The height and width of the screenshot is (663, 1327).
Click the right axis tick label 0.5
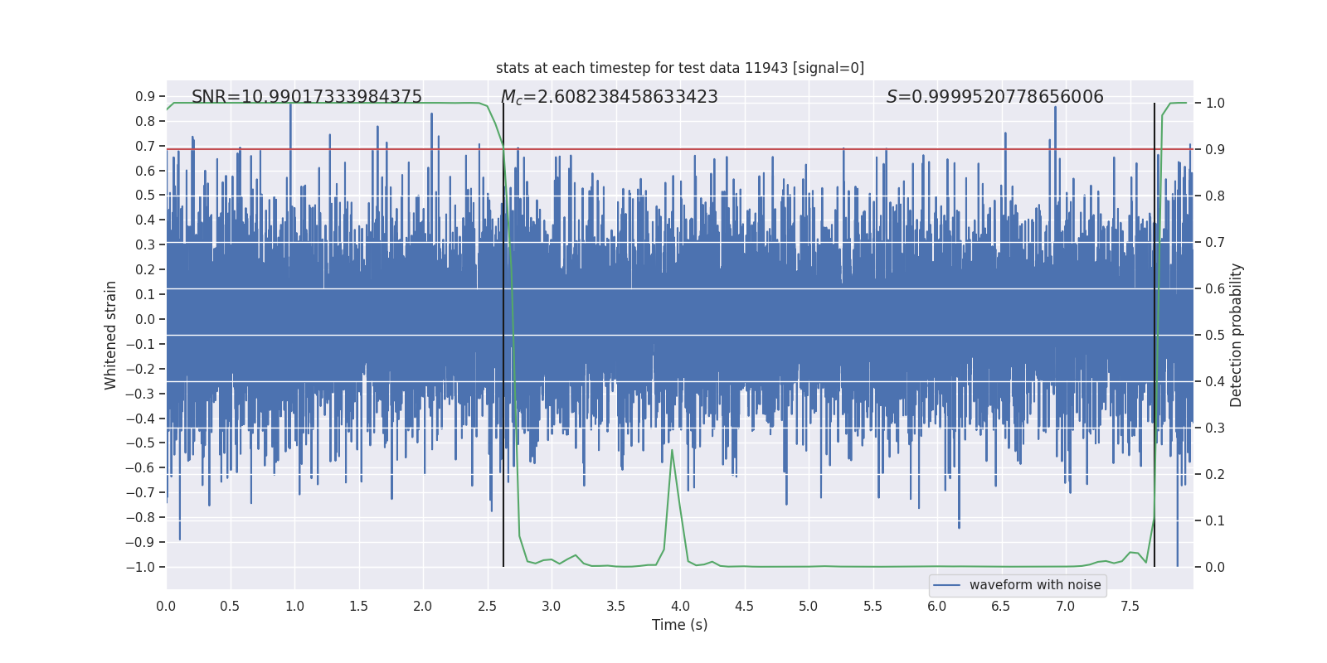[x=1215, y=336]
